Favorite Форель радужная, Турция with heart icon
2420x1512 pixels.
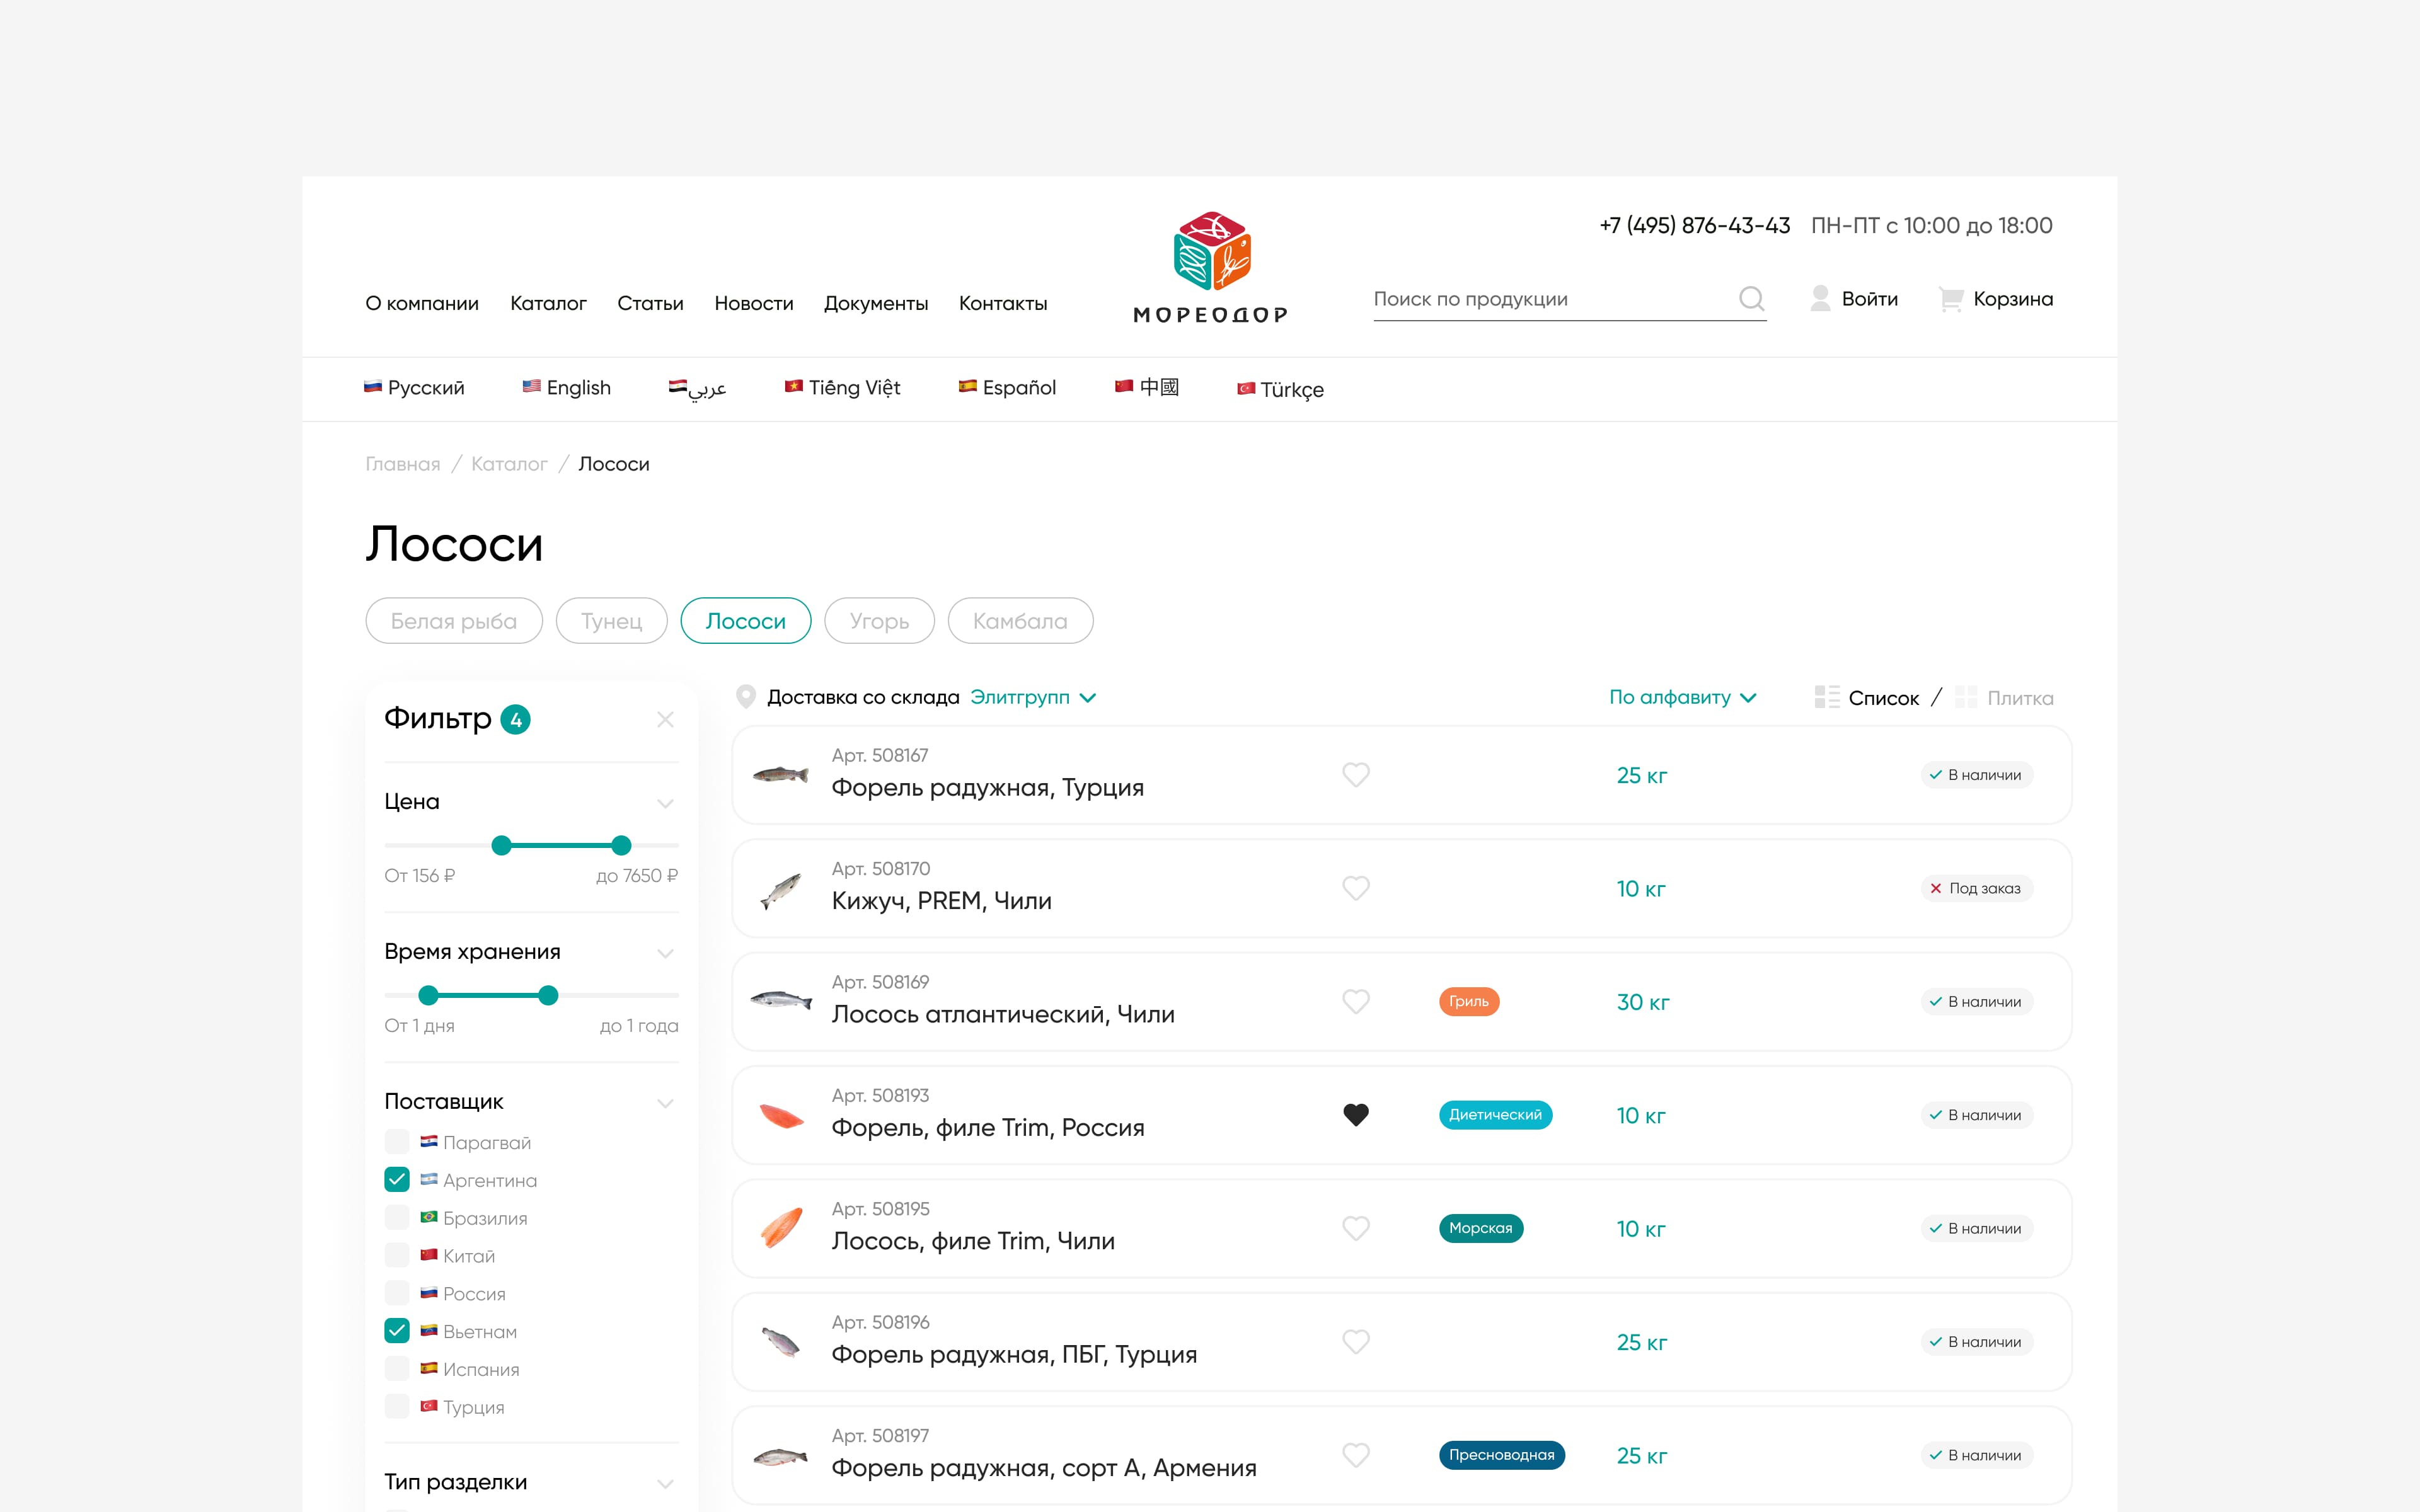[1355, 775]
